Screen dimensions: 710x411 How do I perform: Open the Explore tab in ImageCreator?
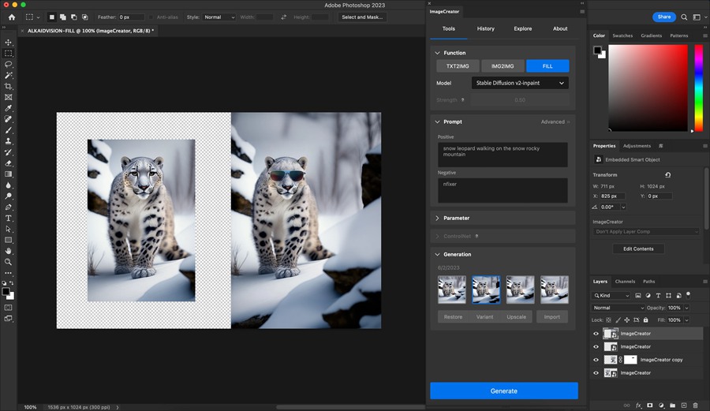click(x=522, y=28)
